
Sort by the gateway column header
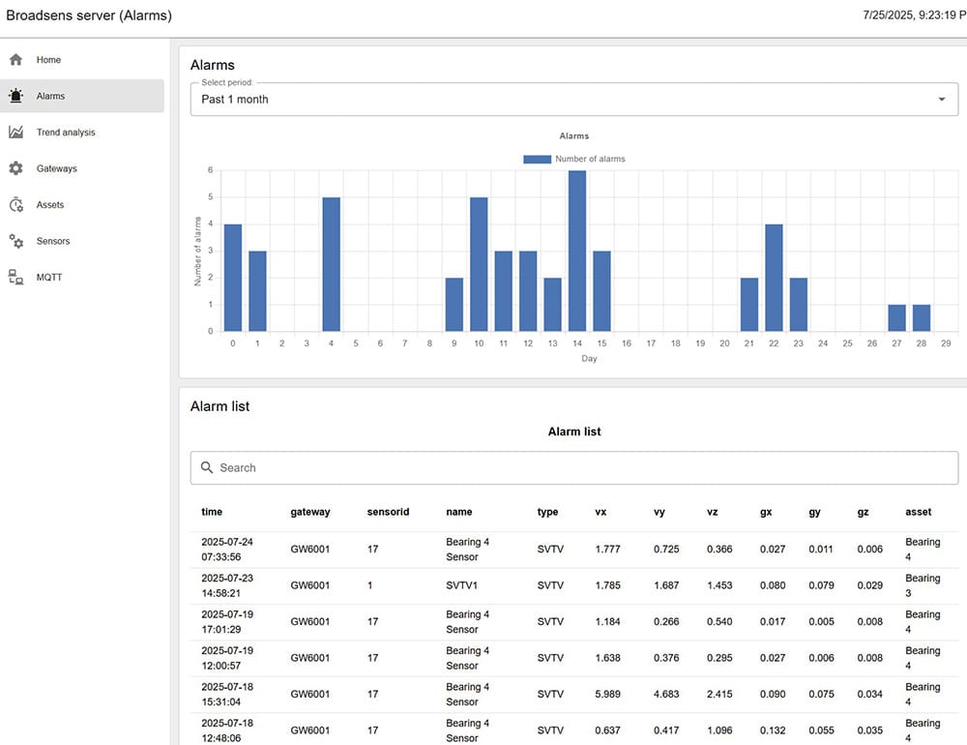point(310,512)
